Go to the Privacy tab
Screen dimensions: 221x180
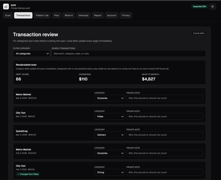point(126,15)
